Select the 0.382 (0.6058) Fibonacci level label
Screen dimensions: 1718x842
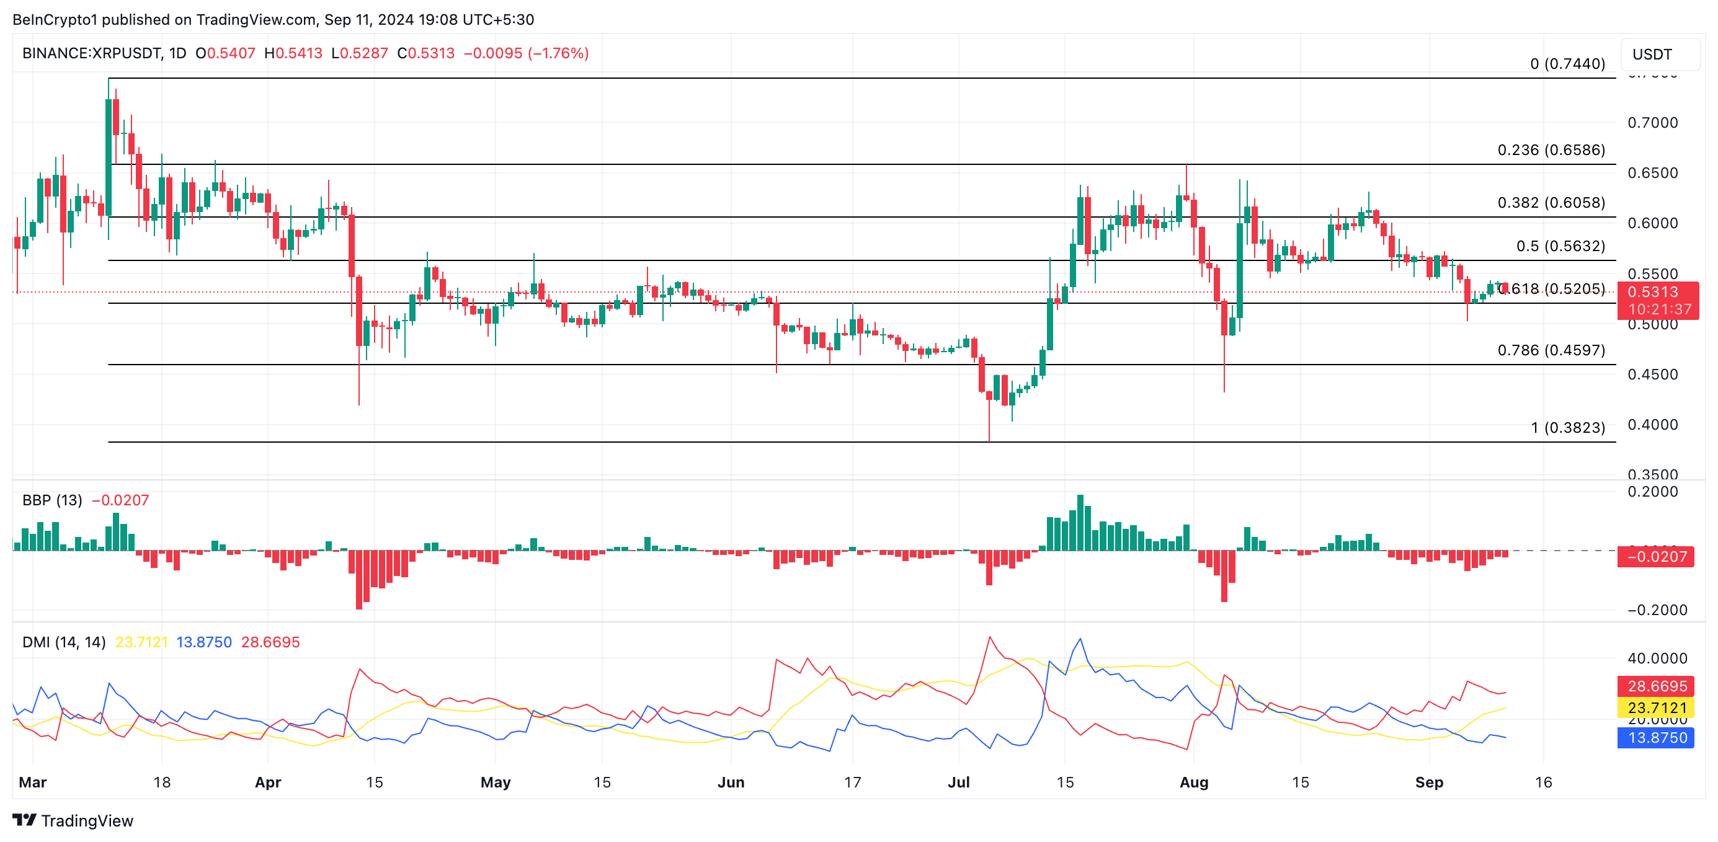coord(1551,203)
